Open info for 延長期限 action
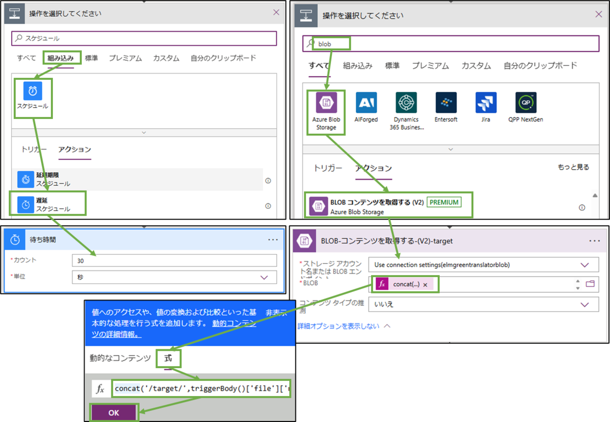 tap(268, 180)
